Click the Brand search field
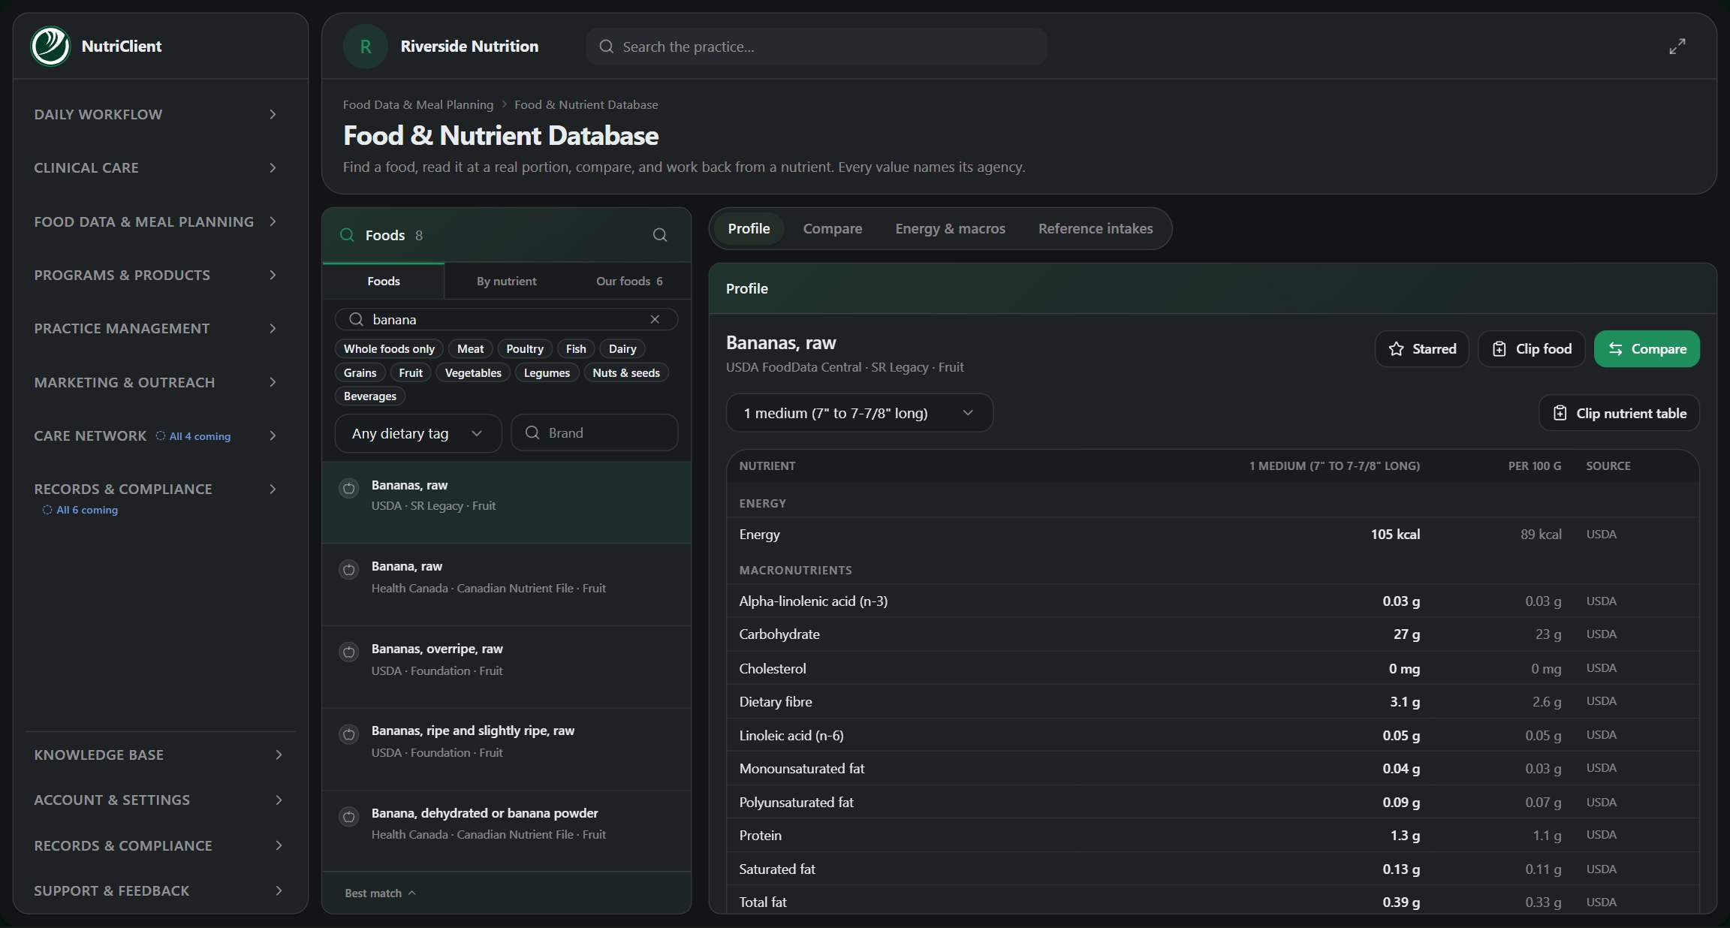 coord(595,433)
